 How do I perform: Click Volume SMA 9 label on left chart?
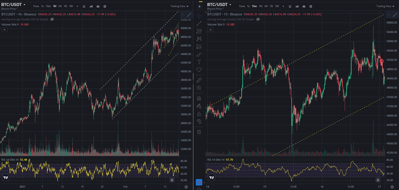(x=10, y=25)
